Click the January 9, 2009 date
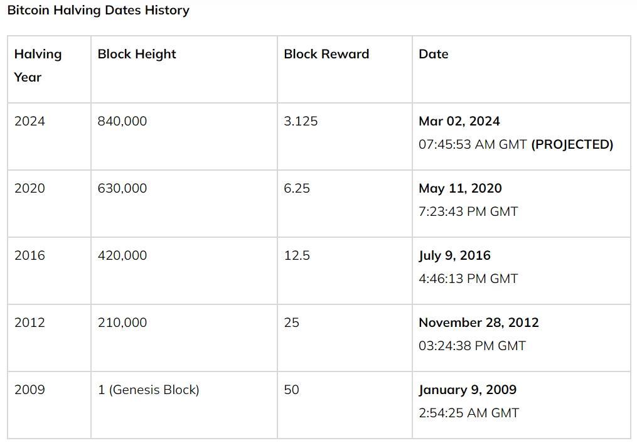Viewport: 637px width, 443px height. coord(468,390)
